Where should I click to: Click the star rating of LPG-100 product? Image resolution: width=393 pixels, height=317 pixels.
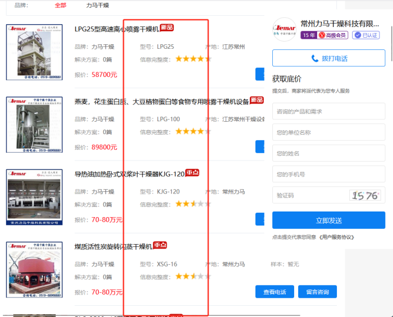click(x=193, y=131)
